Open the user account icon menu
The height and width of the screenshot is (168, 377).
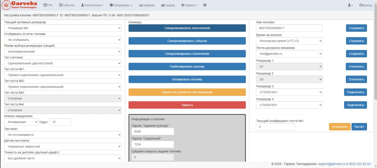pyautogui.click(x=350, y=5)
